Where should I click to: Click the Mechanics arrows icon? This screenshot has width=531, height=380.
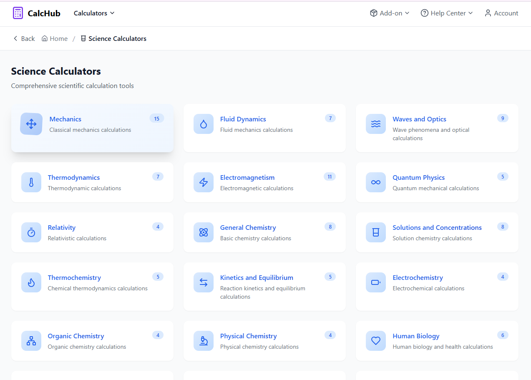click(31, 124)
